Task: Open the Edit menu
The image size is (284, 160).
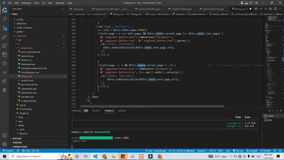Action: point(16,3)
